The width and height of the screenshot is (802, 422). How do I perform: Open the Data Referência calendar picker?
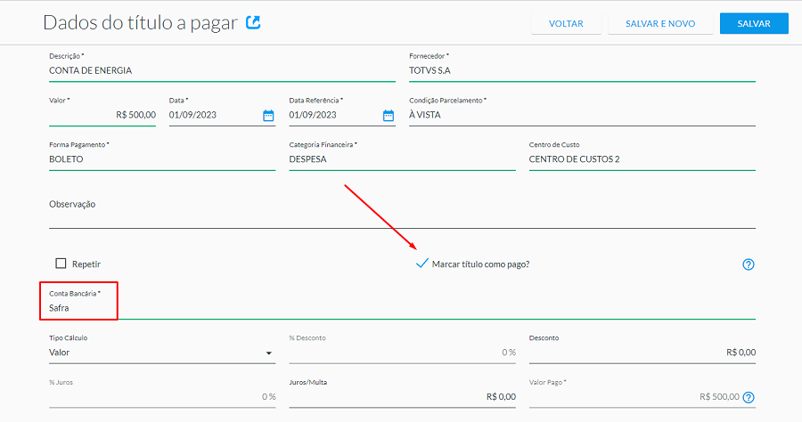point(389,116)
